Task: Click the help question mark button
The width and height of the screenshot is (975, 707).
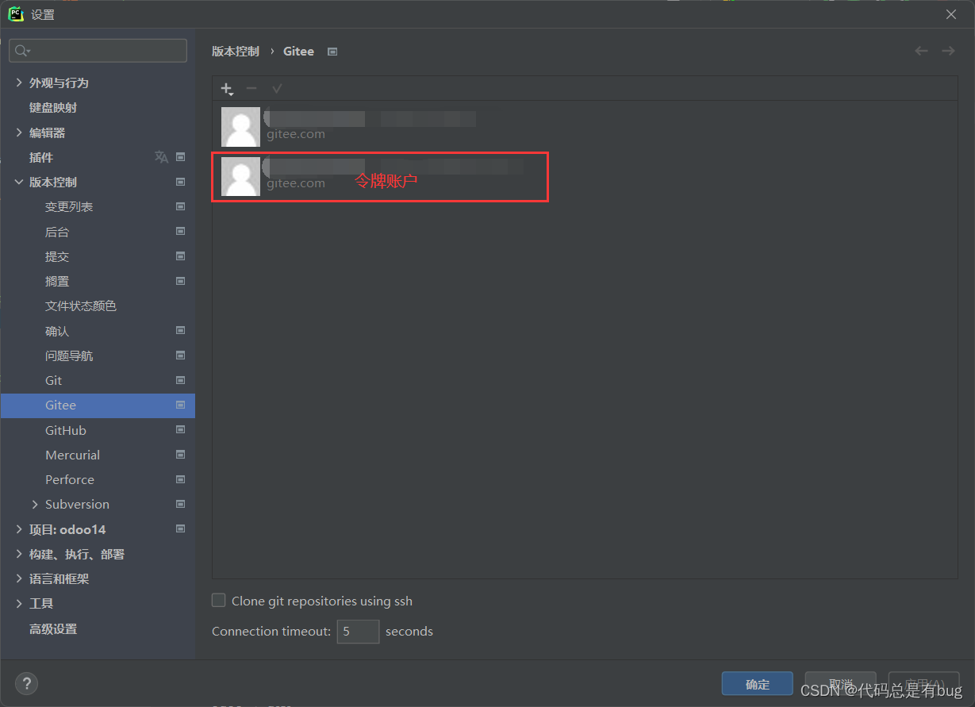Action: 26,683
